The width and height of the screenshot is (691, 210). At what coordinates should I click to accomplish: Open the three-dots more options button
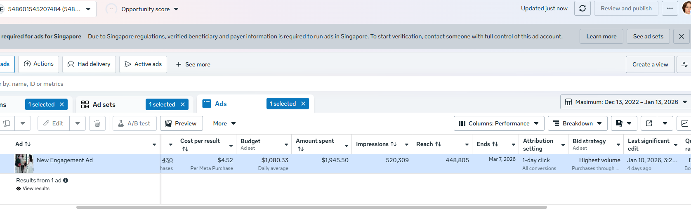670,8
